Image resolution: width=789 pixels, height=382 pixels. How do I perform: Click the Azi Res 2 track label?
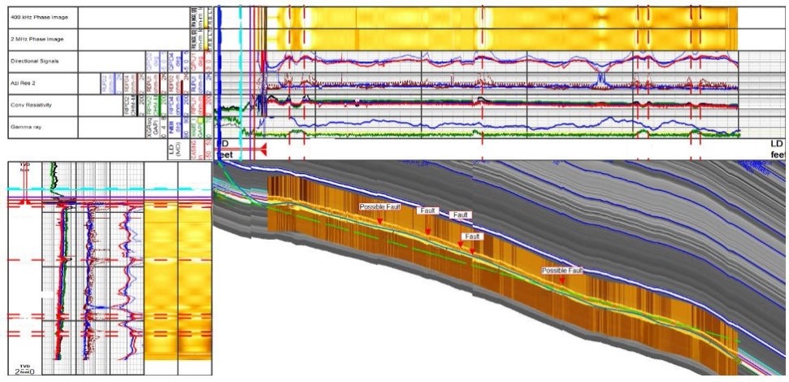coord(24,83)
